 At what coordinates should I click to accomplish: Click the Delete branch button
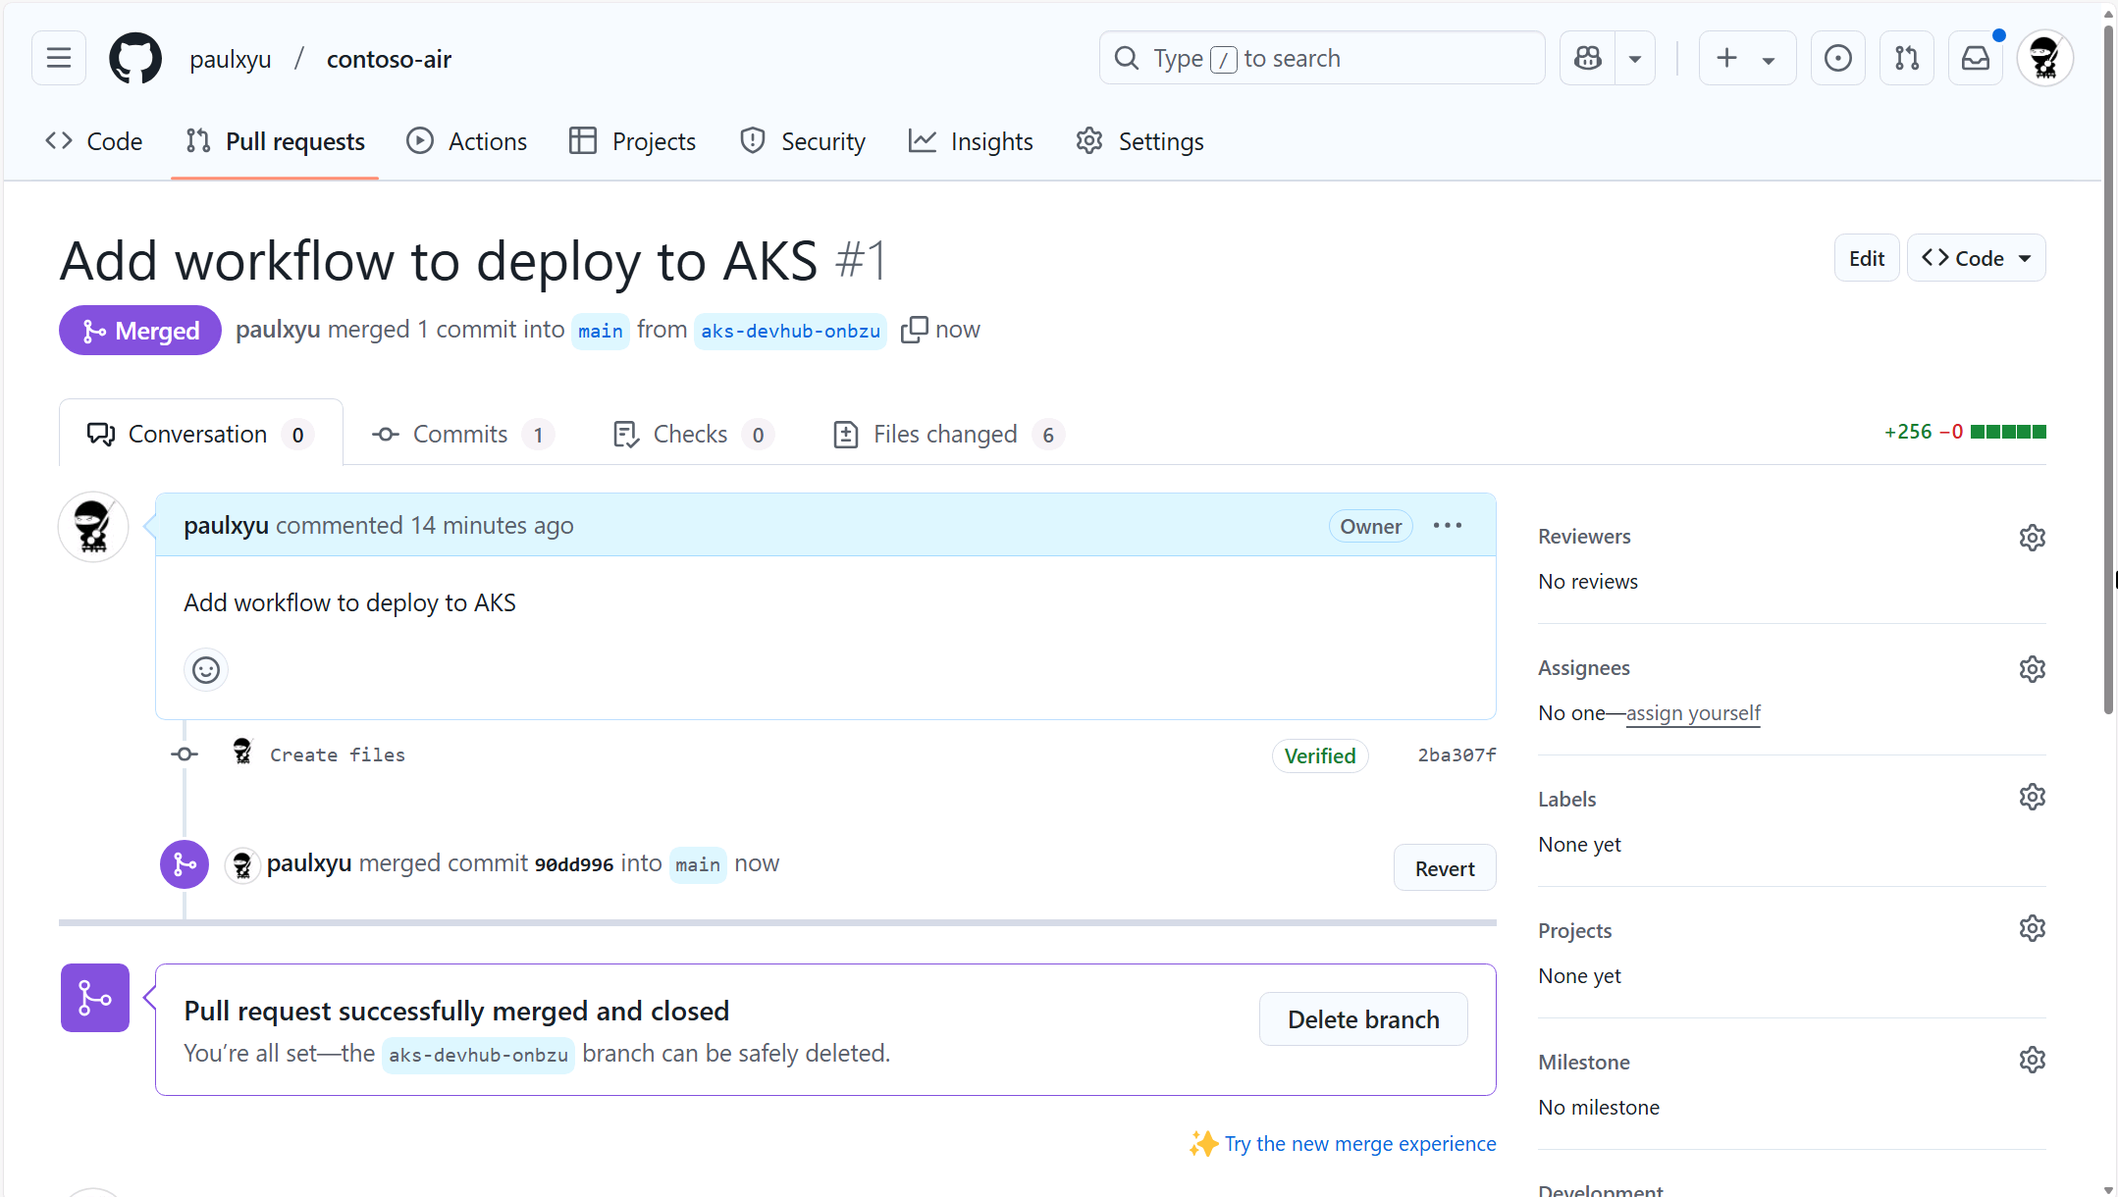(x=1363, y=1019)
